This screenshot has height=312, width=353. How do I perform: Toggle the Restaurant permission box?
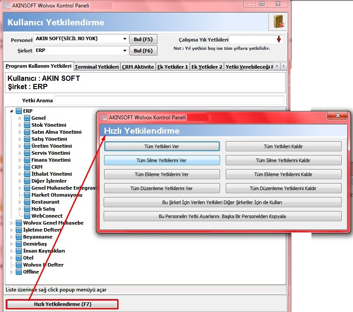(x=27, y=202)
